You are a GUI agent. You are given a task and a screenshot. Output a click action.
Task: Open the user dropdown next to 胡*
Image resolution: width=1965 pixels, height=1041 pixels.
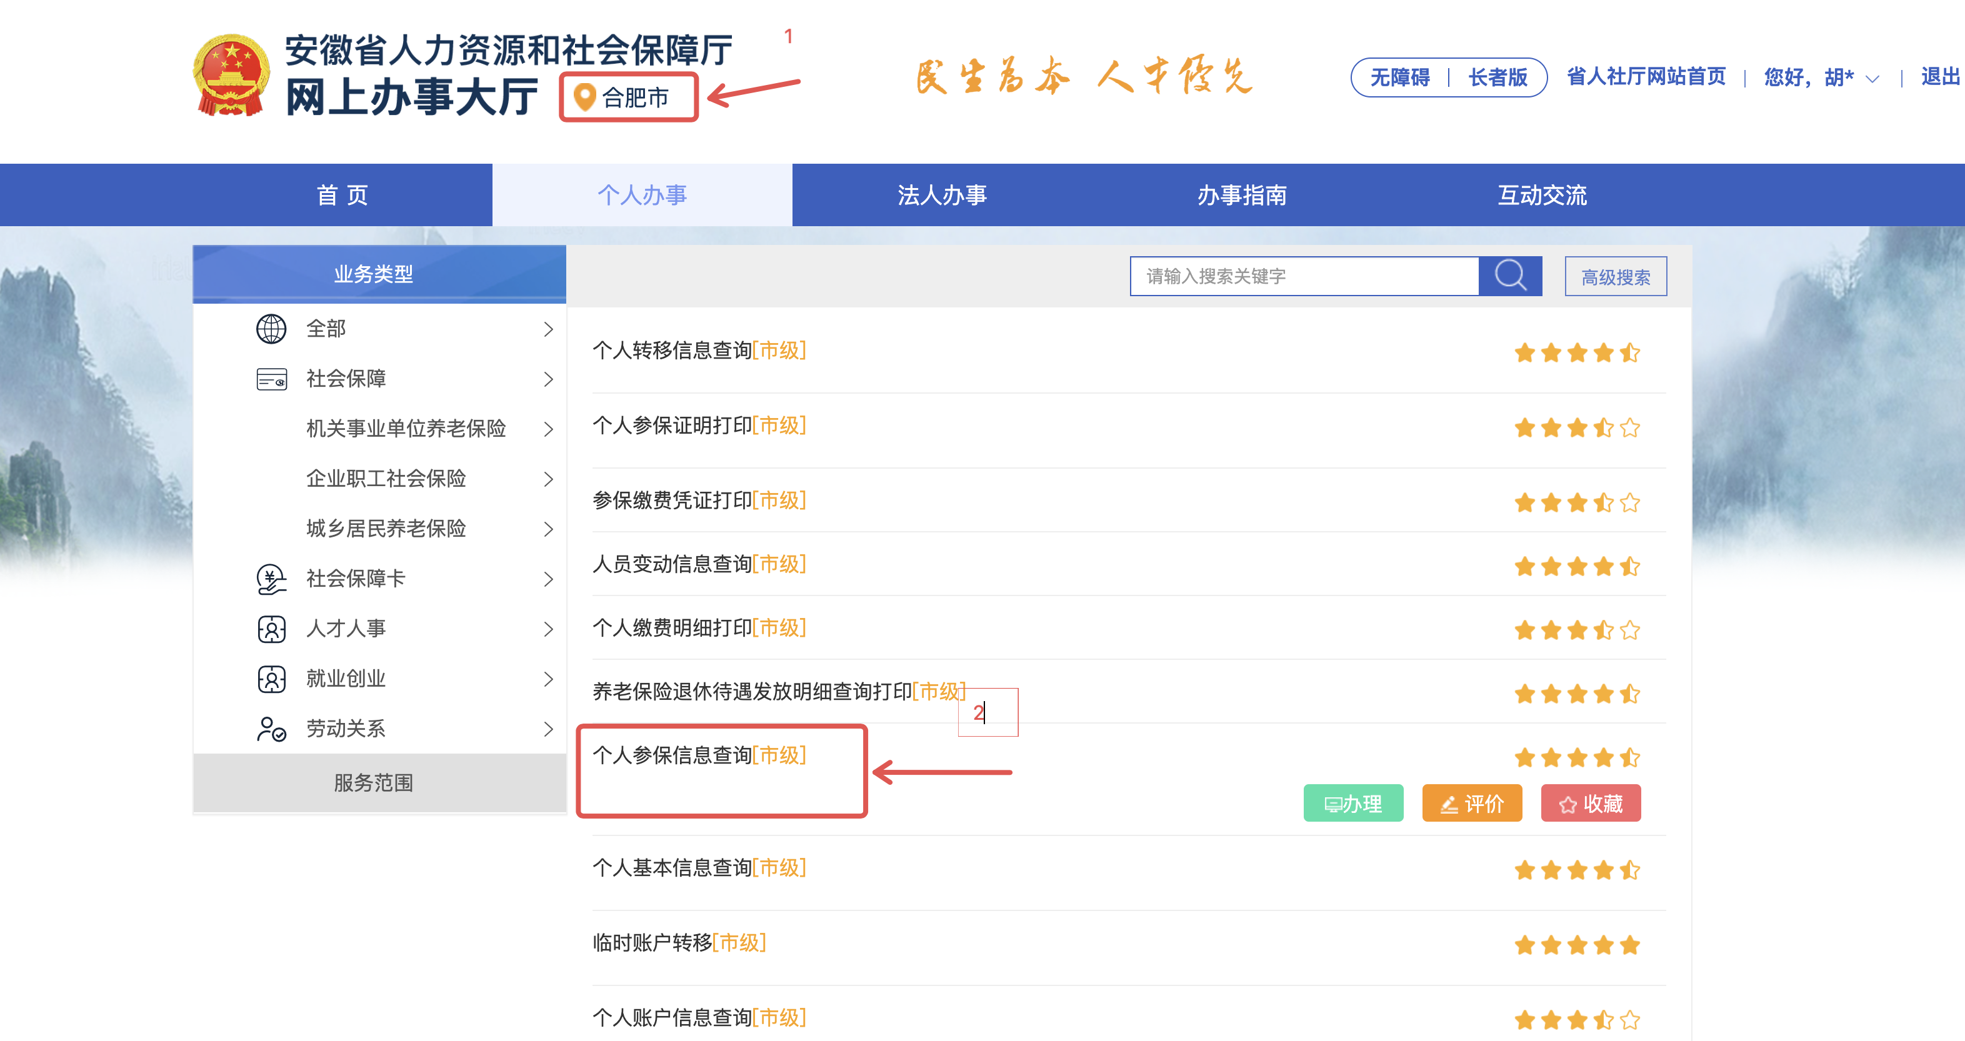[x=1872, y=79]
